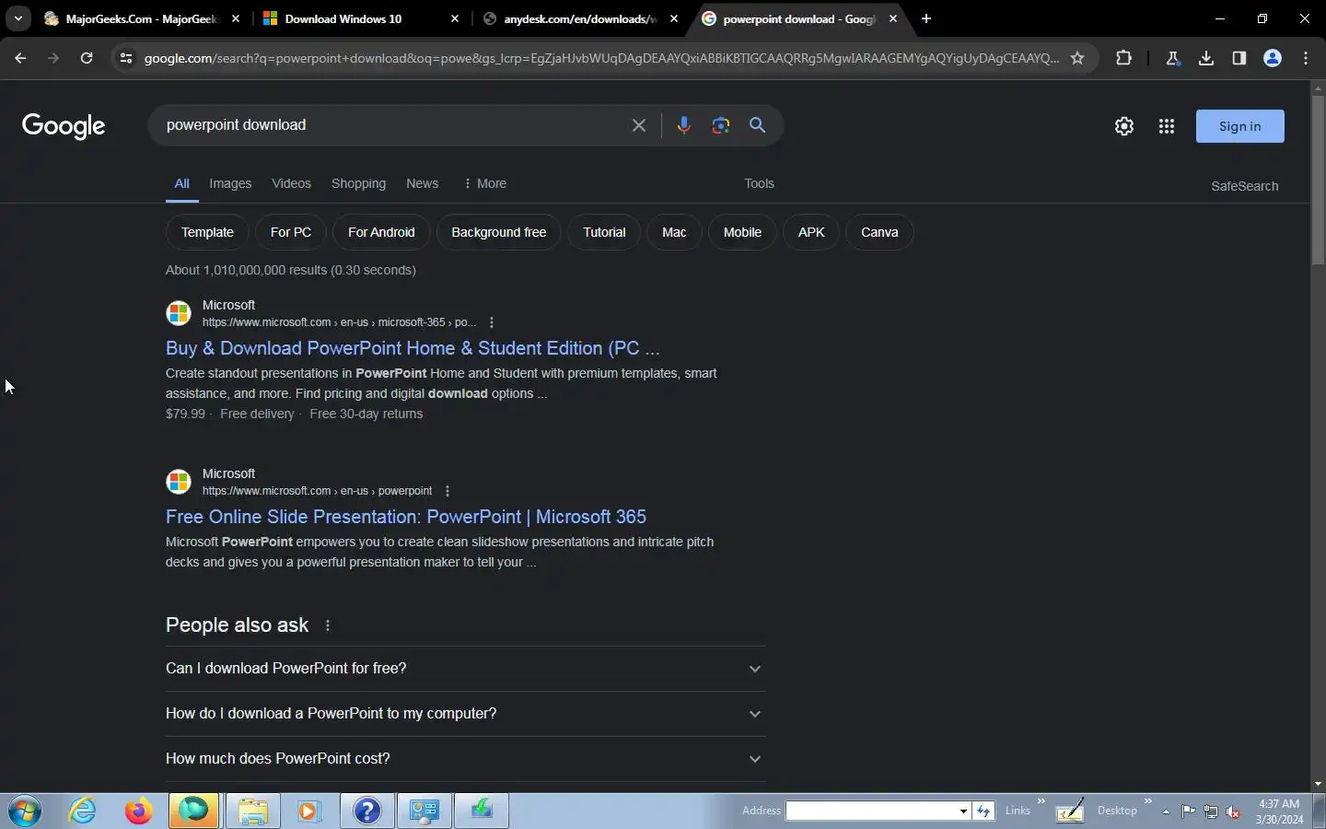
Task: Clear the search box with X
Action: click(x=639, y=125)
